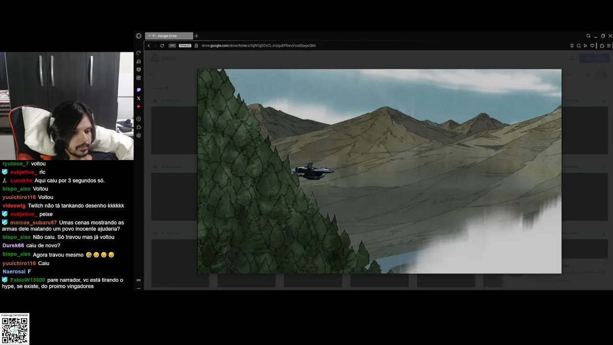The image size is (613, 345).
Task: Open the media player sidebar icon
Action: coord(139,119)
